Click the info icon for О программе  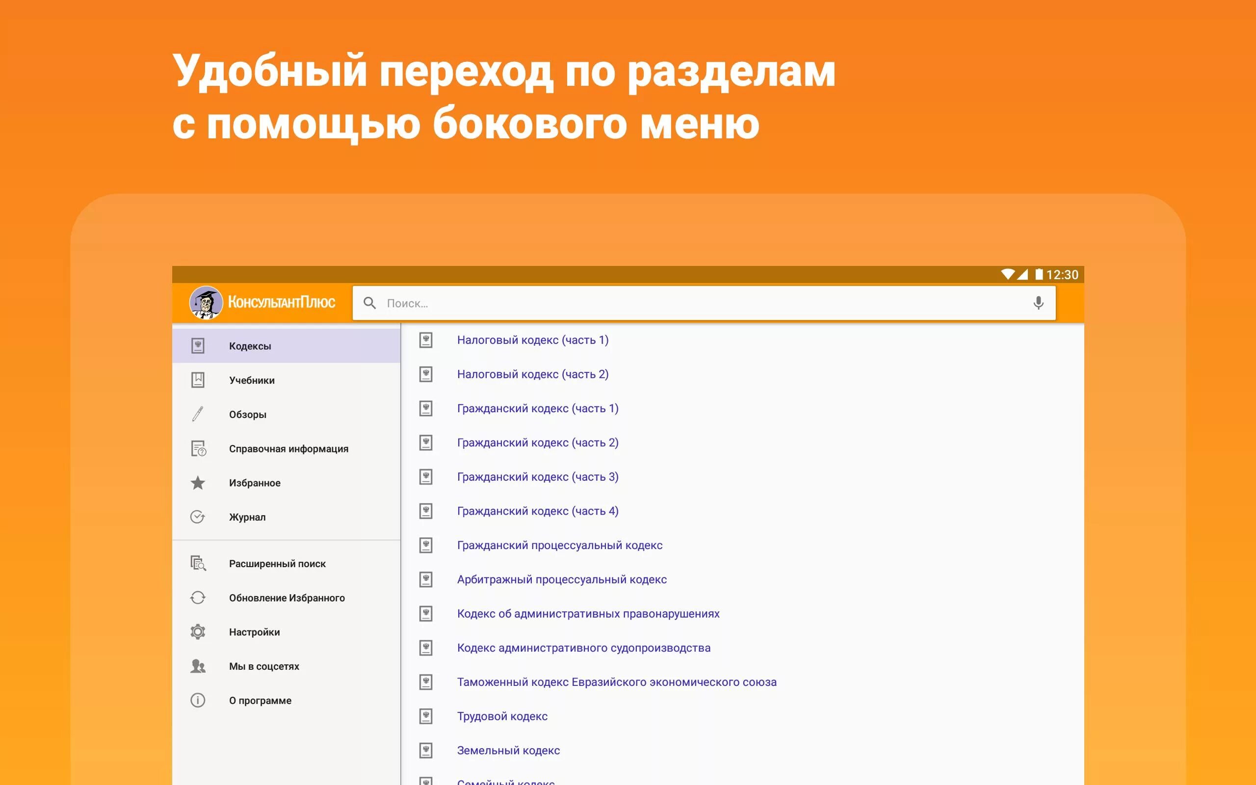(198, 701)
